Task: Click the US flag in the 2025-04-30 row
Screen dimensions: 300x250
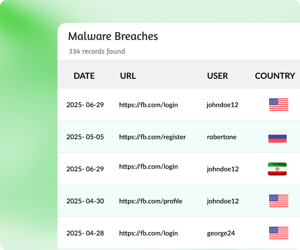Action: 278,201
